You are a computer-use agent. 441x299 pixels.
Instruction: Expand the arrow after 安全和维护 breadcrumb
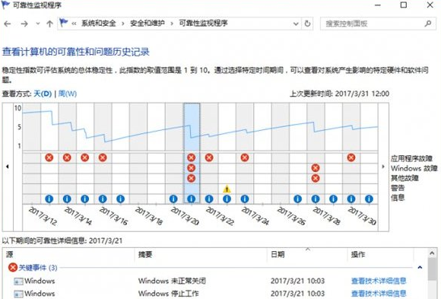pyautogui.click(x=172, y=24)
